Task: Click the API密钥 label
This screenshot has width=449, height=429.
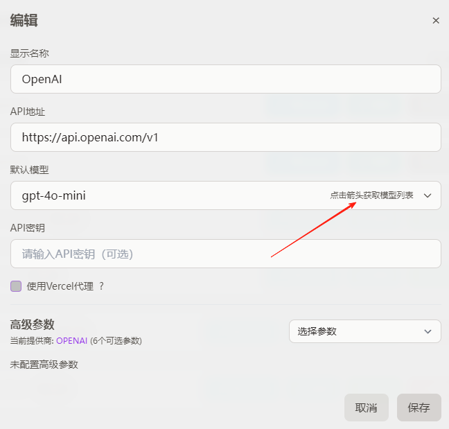Action: [x=28, y=228]
